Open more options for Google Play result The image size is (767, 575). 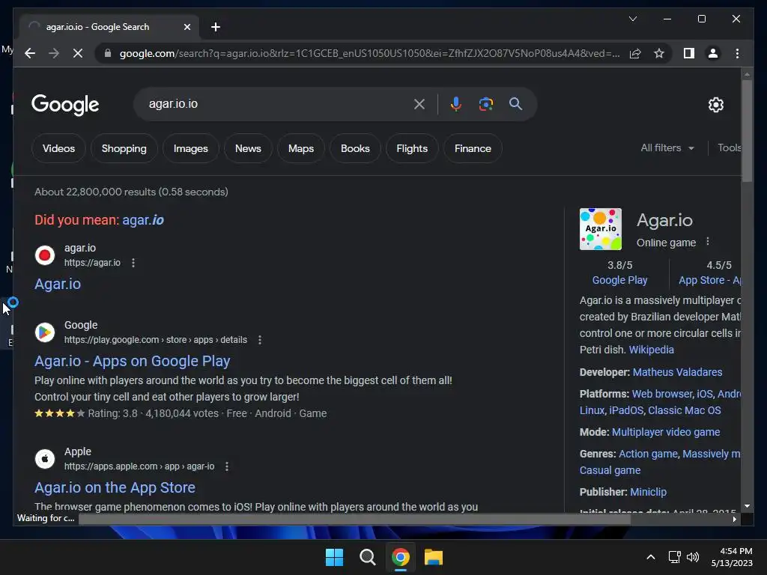click(x=260, y=340)
